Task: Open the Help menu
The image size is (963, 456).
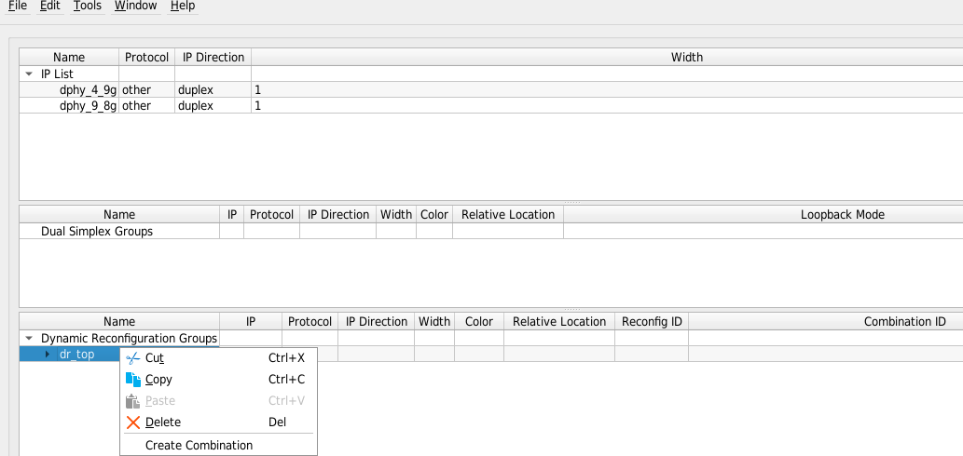Action: 183,6
